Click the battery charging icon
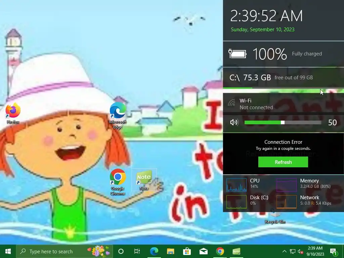Image resolution: width=344 pixels, height=258 pixels. [238, 54]
